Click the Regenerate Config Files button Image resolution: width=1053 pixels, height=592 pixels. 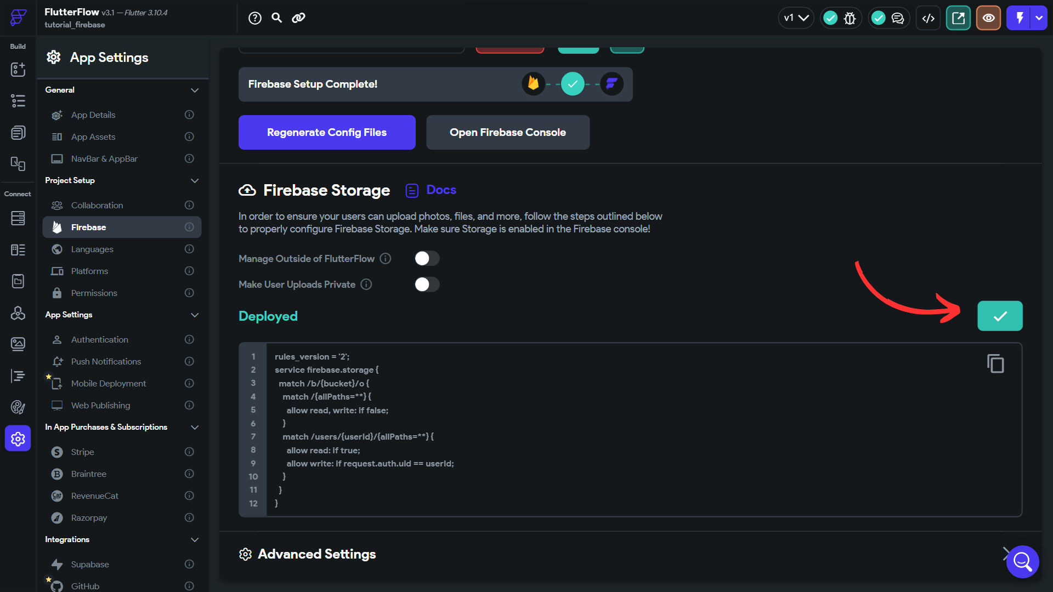(326, 132)
